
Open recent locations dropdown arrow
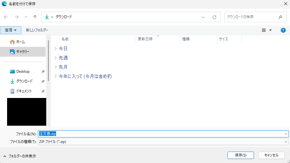26,17
